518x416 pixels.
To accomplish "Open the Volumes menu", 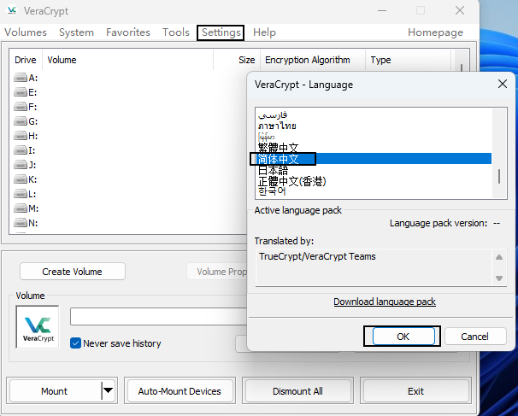I will point(26,32).
